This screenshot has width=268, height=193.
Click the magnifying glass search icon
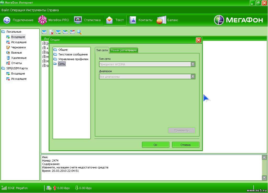pyautogui.click(x=79, y=32)
